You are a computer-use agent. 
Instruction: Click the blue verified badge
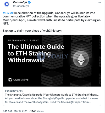click(29, 2)
